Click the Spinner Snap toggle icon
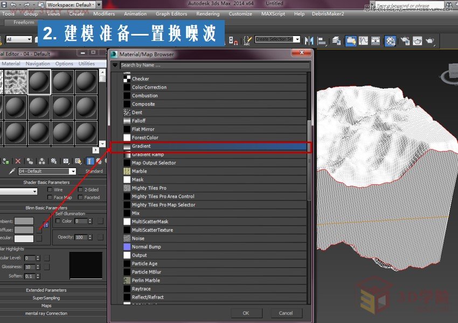458x323 pixels. (233, 40)
